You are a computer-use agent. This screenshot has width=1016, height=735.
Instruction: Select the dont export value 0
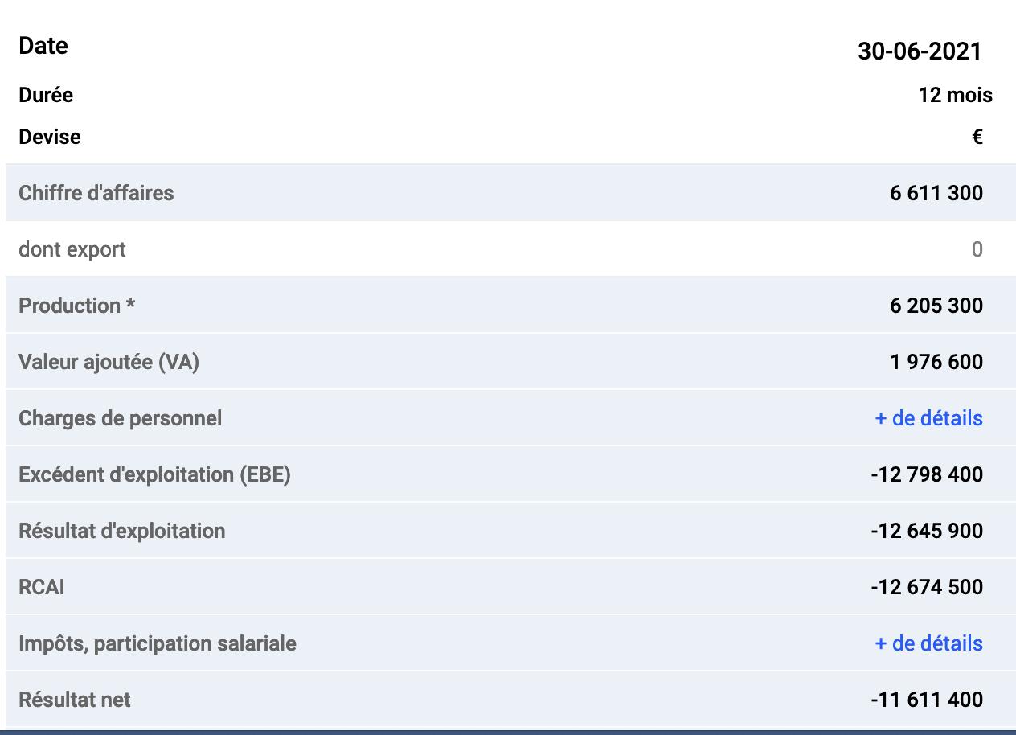coord(977,249)
